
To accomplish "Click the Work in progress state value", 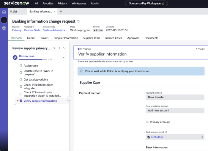I will (x=80, y=30).
